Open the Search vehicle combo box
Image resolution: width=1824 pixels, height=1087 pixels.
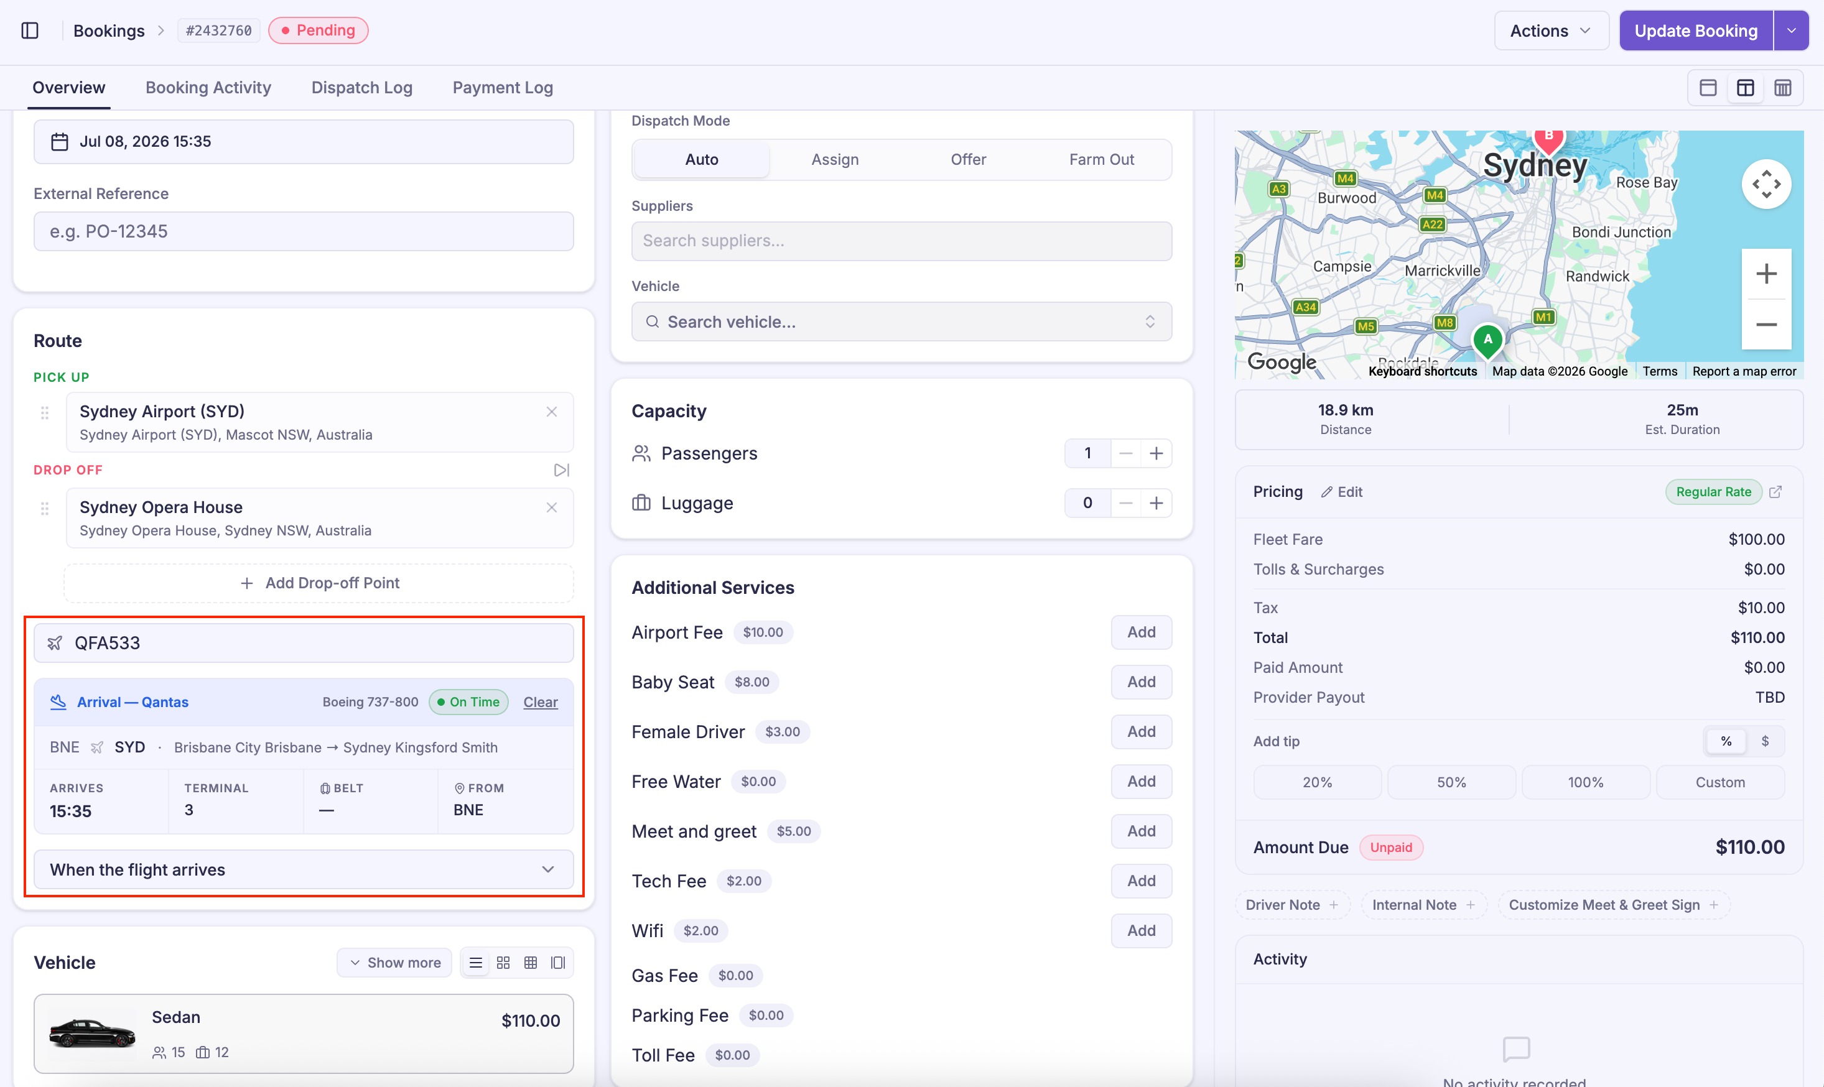902,321
